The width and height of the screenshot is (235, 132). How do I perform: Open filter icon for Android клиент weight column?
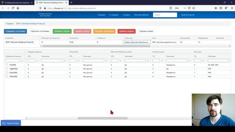162,60
